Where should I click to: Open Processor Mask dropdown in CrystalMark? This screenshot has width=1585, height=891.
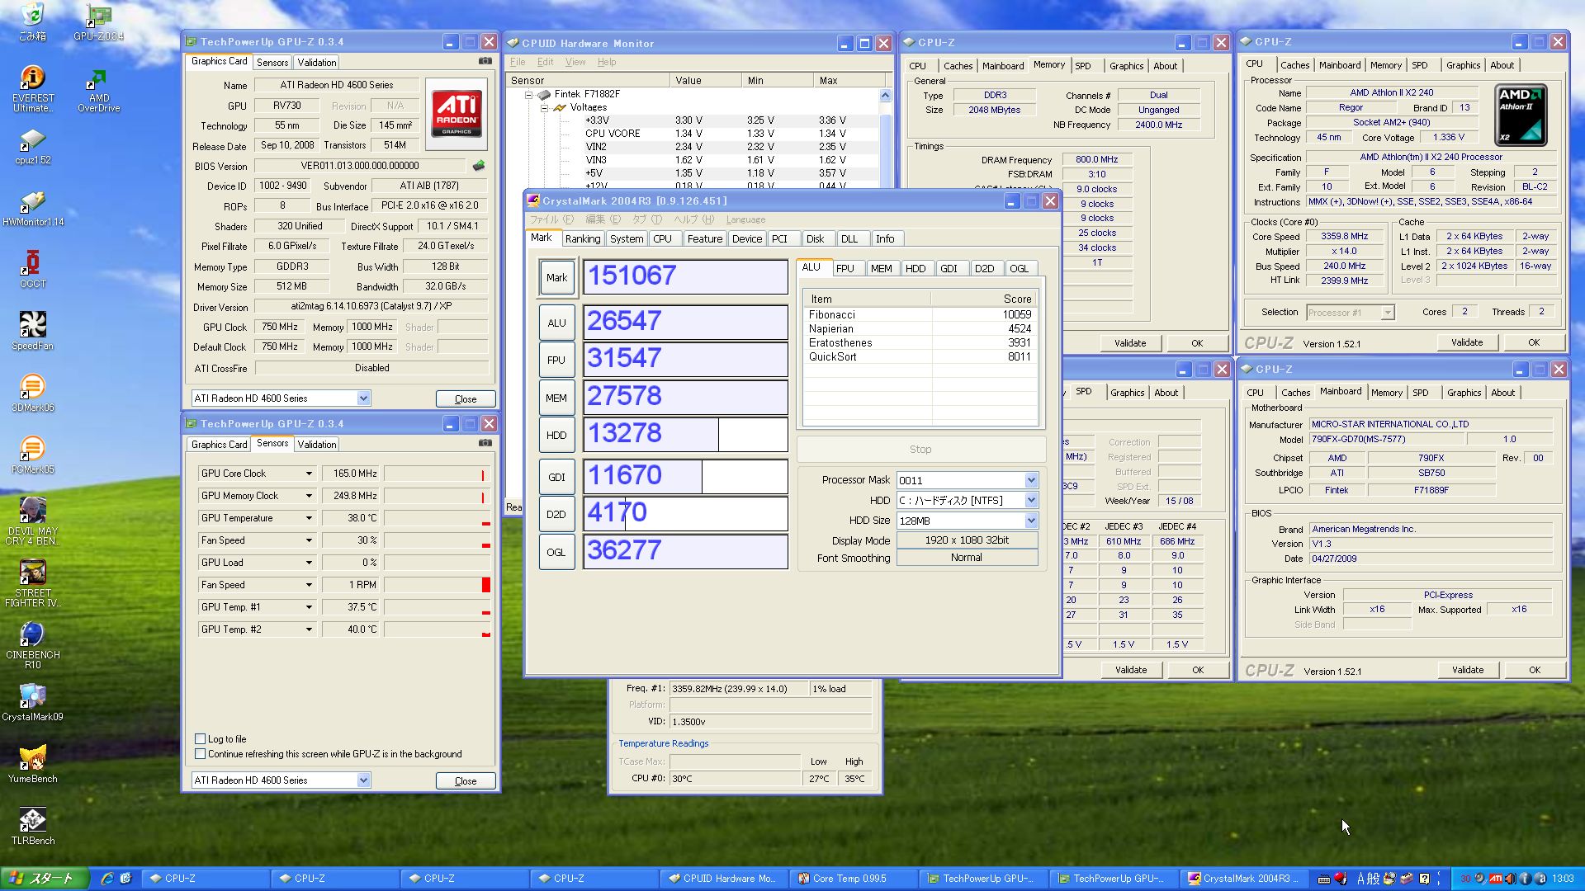tap(1031, 480)
